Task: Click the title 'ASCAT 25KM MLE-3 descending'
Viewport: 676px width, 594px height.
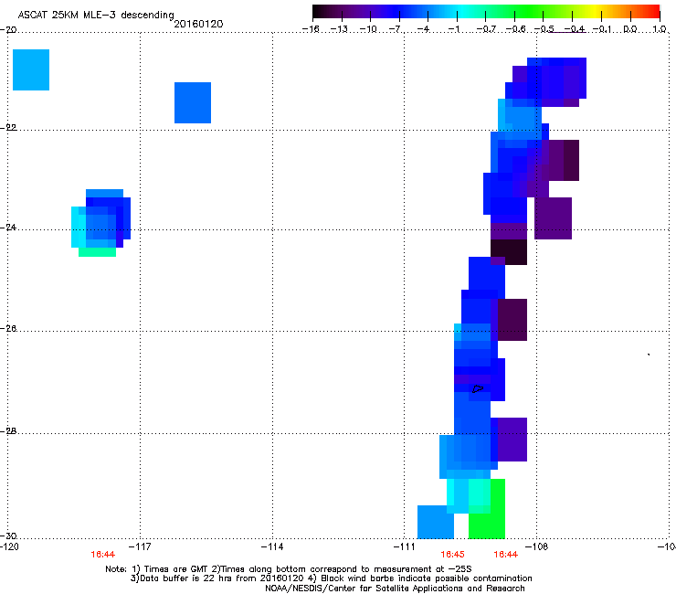Action: pyautogui.click(x=96, y=16)
